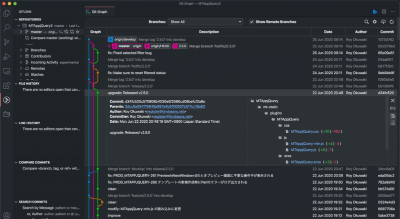Toggle the Show Remote Branches checkbox

pyautogui.click(x=251, y=22)
